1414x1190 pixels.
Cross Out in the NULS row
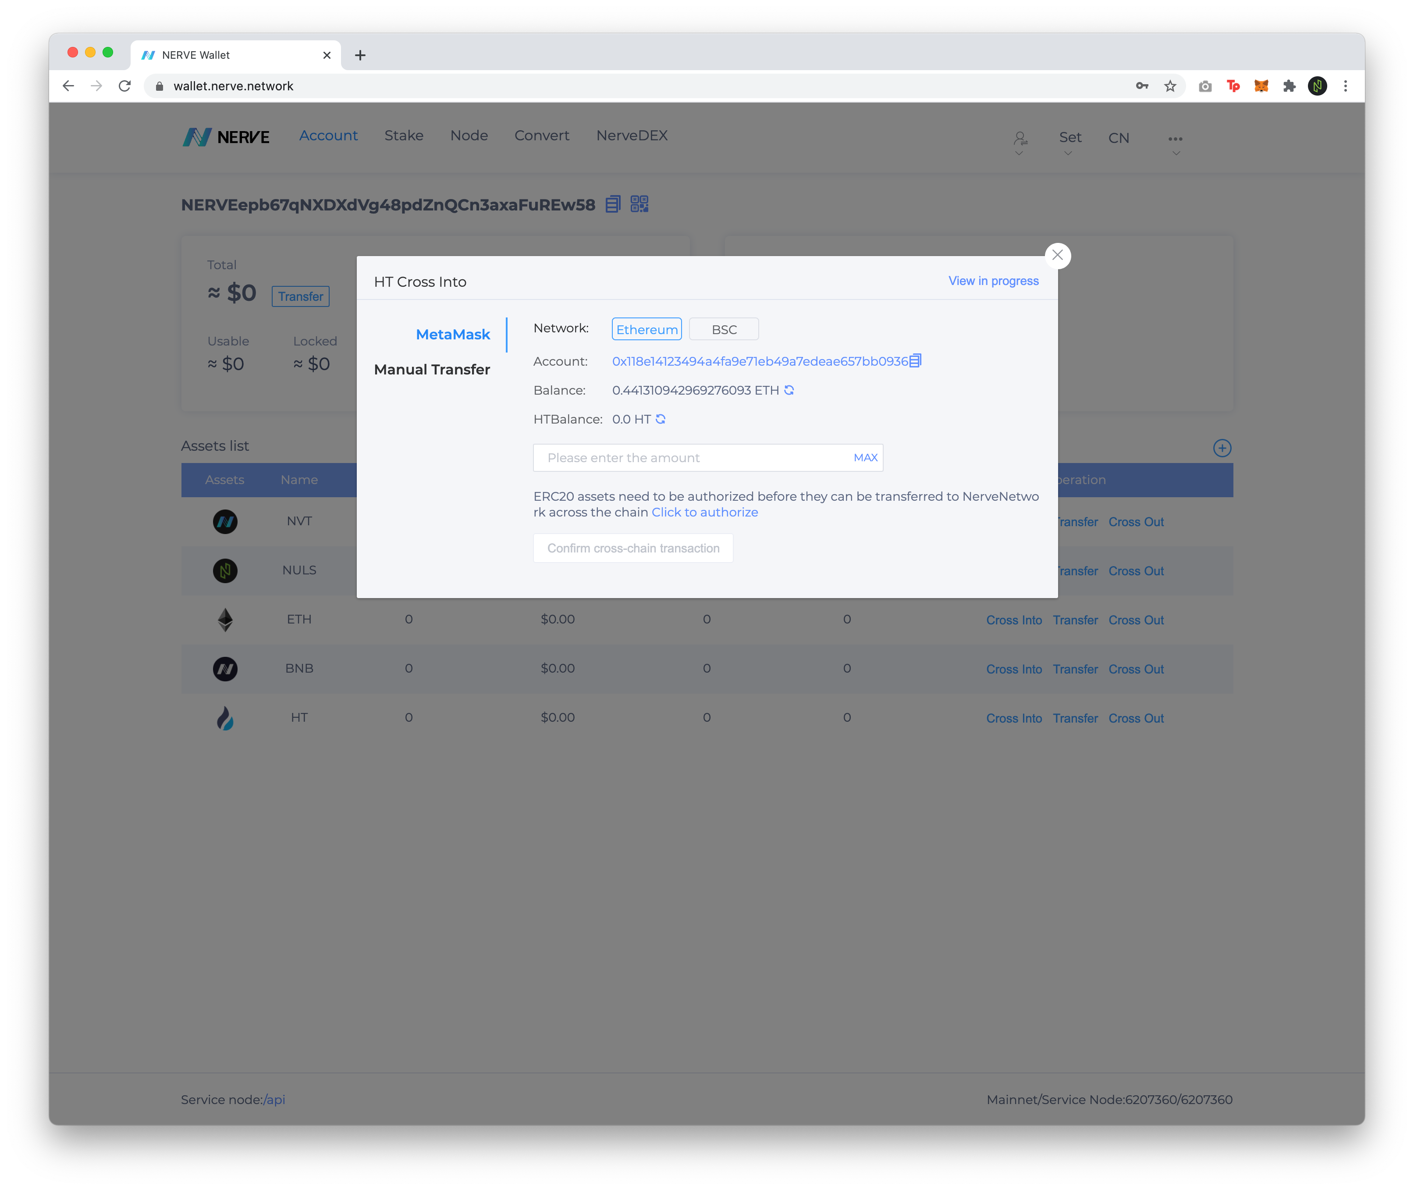[x=1136, y=571]
